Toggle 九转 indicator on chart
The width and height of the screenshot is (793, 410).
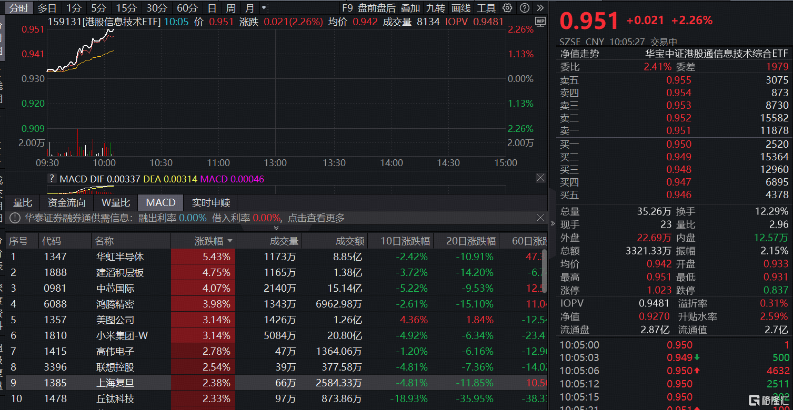435,8
